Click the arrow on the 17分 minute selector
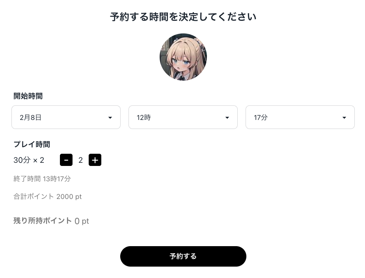 point(344,118)
